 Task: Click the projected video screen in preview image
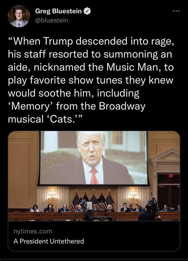coord(94,158)
